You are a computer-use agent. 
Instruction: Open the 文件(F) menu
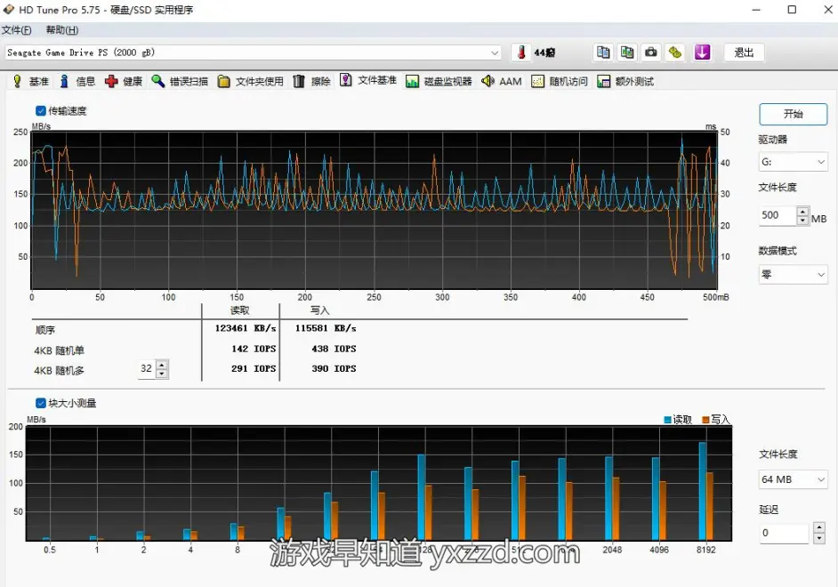coord(17,30)
